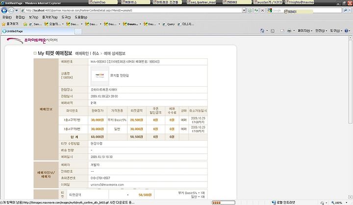Open the Query favorites bar shortcut
Viewport: 353px width, 205px height.
coord(169,24)
